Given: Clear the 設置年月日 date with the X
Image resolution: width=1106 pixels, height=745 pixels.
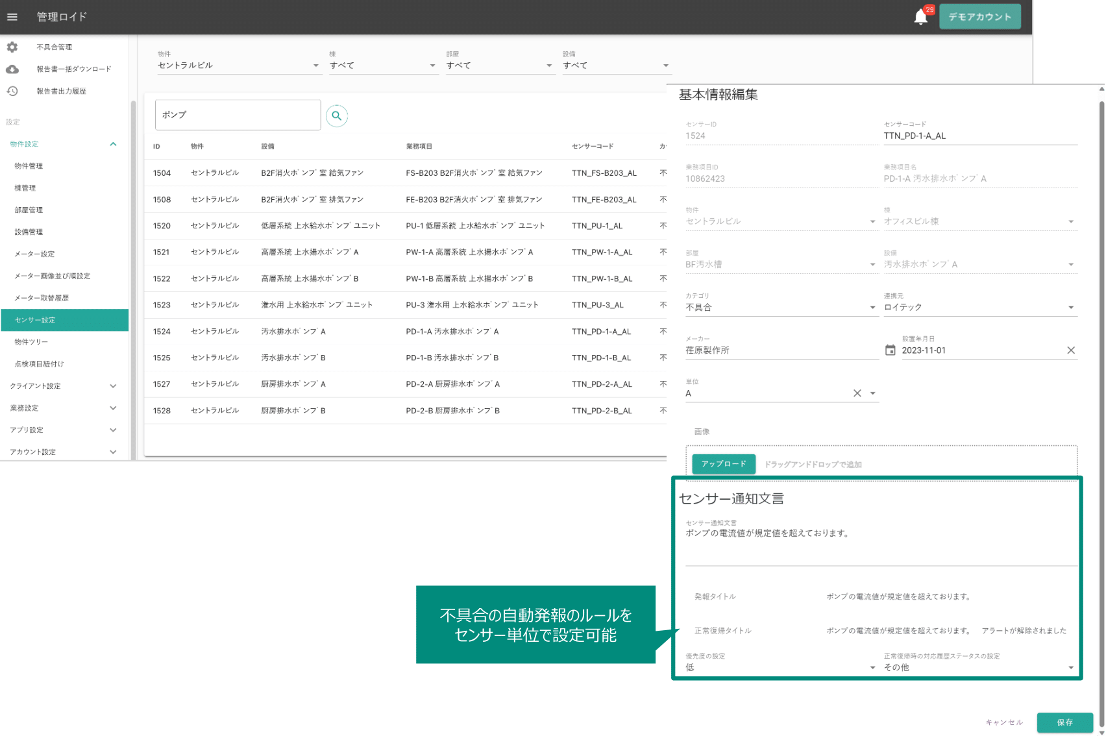Looking at the screenshot, I should 1071,350.
